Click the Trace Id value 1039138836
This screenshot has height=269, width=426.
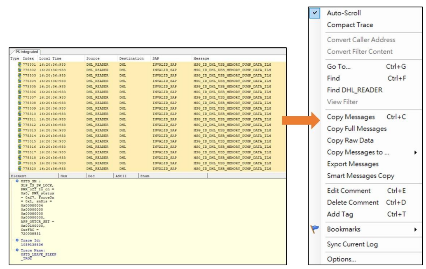[32, 245]
